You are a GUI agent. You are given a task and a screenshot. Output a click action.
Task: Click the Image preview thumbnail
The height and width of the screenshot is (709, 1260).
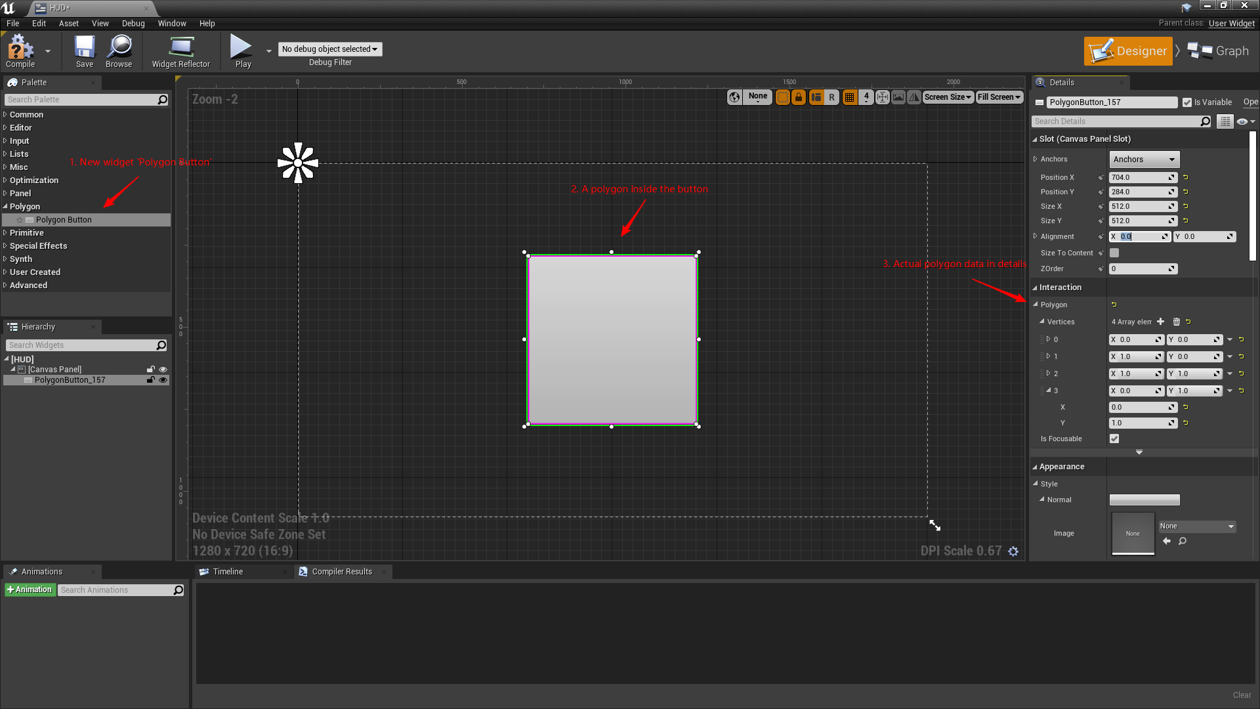(x=1133, y=534)
